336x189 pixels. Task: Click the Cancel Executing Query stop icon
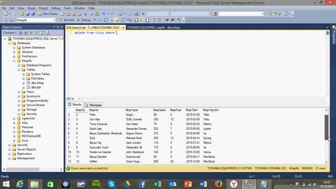pyautogui.click(x=94, y=20)
